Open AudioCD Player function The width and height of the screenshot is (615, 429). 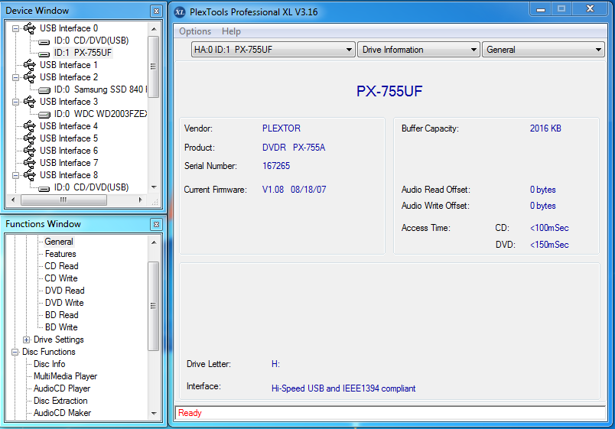[62, 388]
